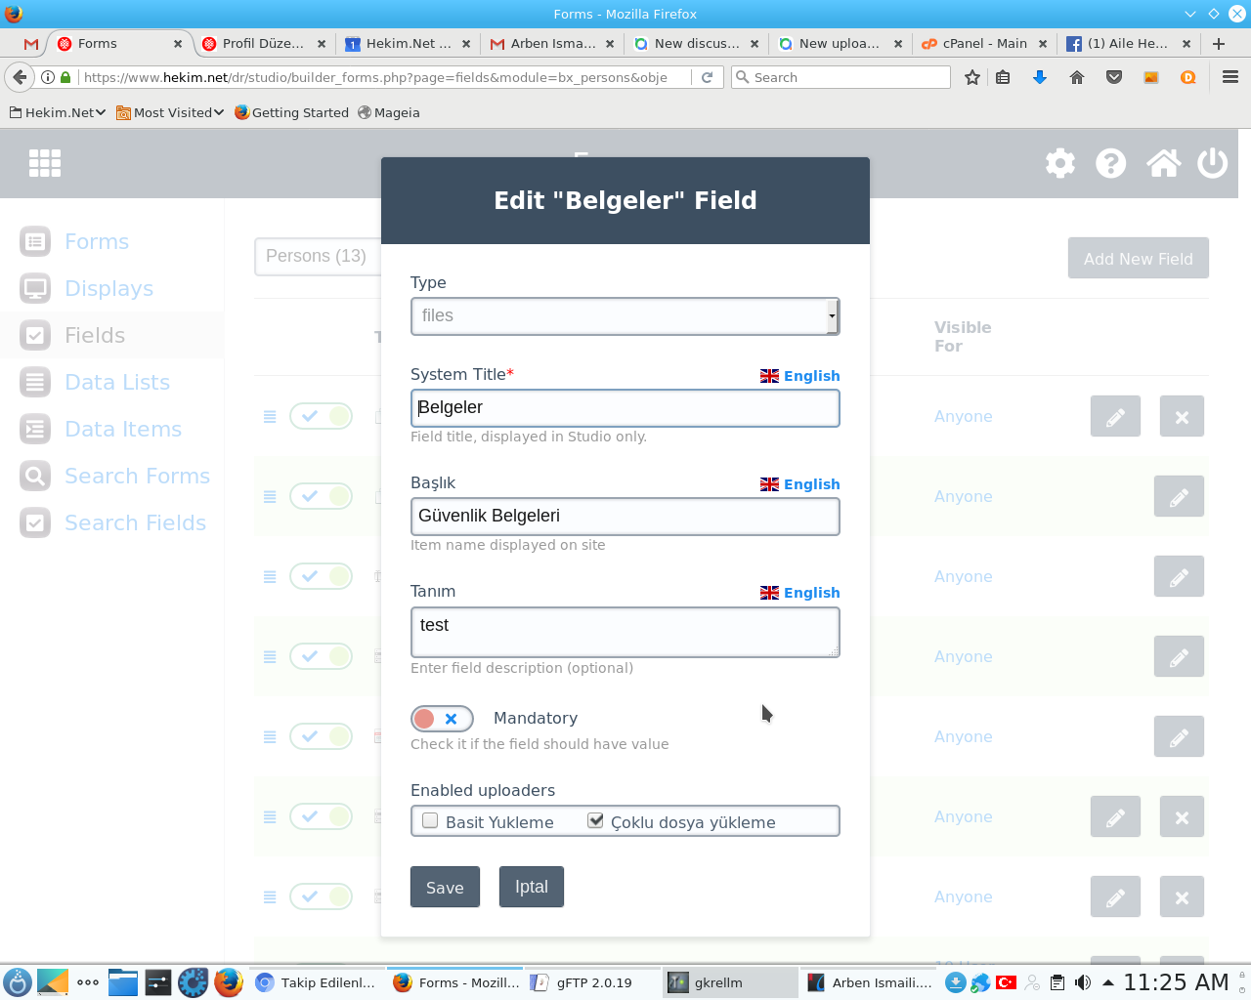Save the Belgeler field changes
Screen dimensions: 1251x1000
(x=445, y=887)
